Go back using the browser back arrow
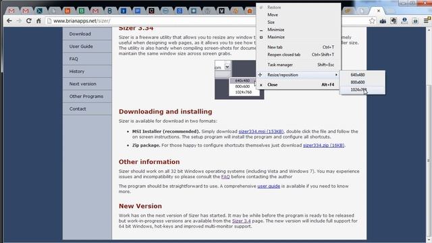Screen dimensions: 432x243 point(9,21)
